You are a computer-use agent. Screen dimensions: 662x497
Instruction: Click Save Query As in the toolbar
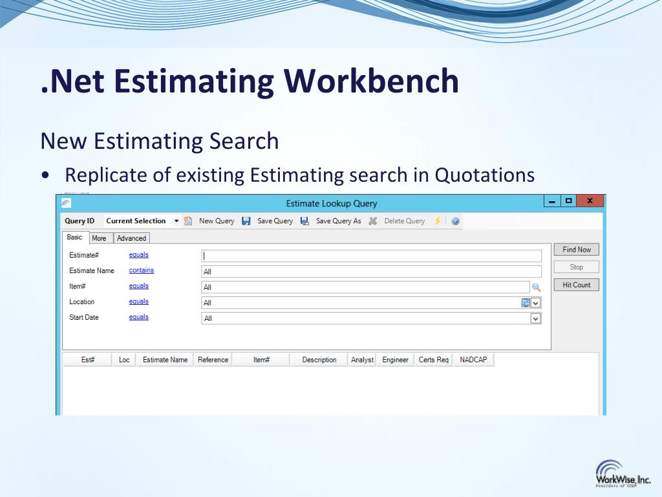pyautogui.click(x=339, y=221)
